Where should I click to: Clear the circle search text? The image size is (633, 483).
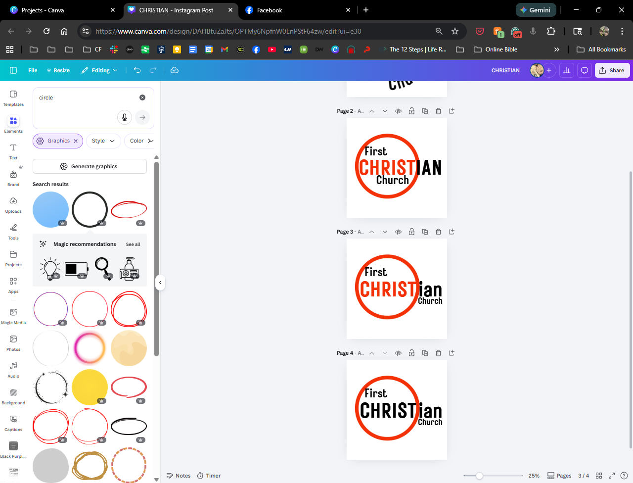(142, 97)
